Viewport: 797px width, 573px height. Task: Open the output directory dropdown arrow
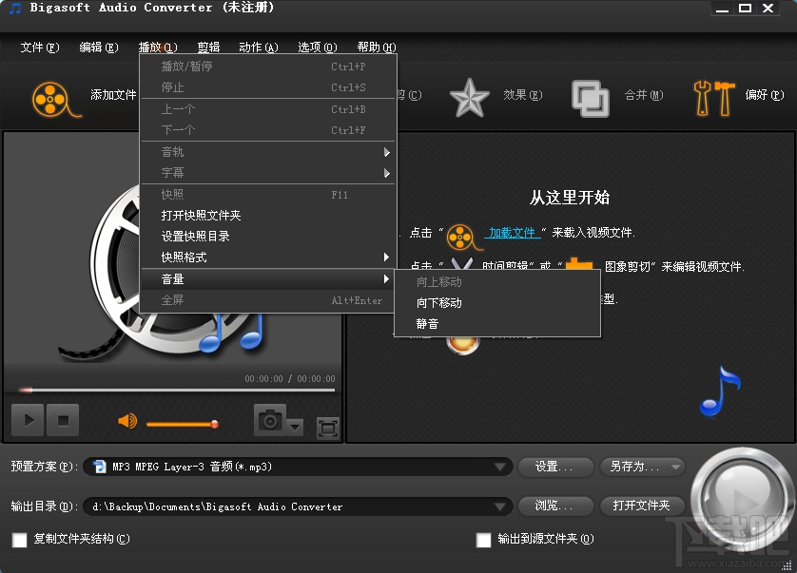click(x=501, y=506)
